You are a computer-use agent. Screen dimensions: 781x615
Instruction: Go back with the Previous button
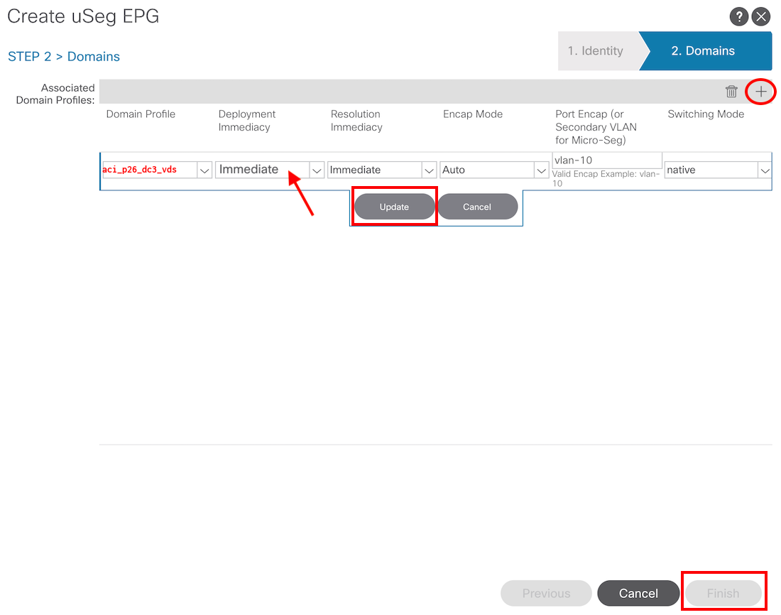click(x=546, y=593)
